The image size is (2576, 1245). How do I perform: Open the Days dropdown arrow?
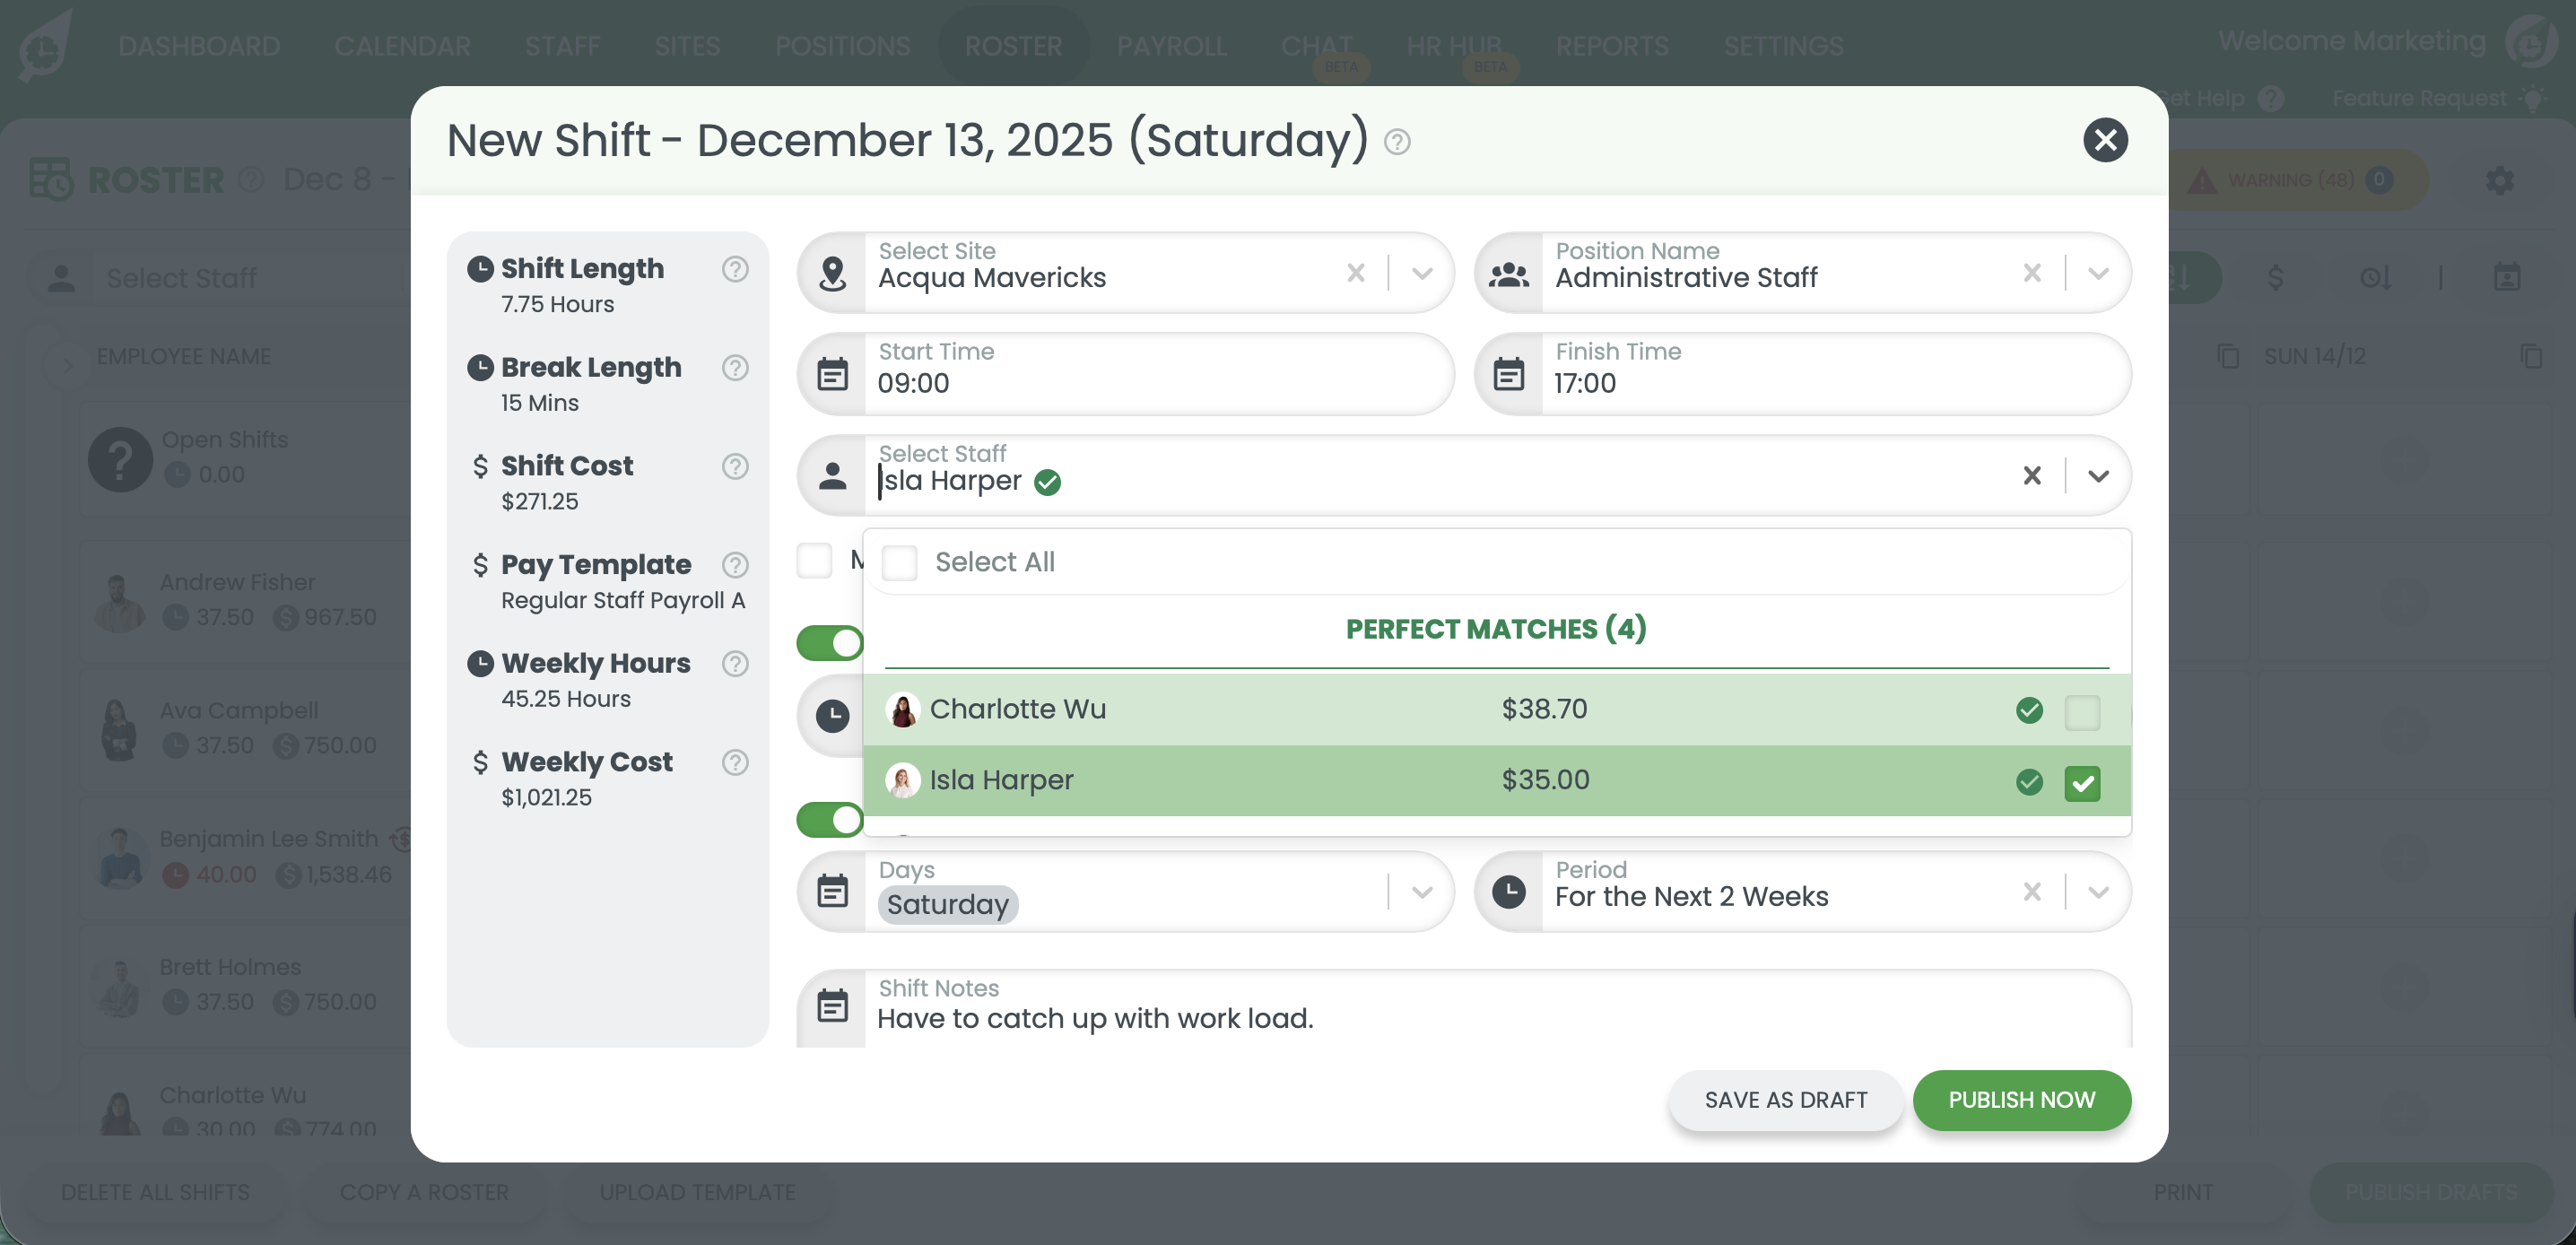(1421, 892)
